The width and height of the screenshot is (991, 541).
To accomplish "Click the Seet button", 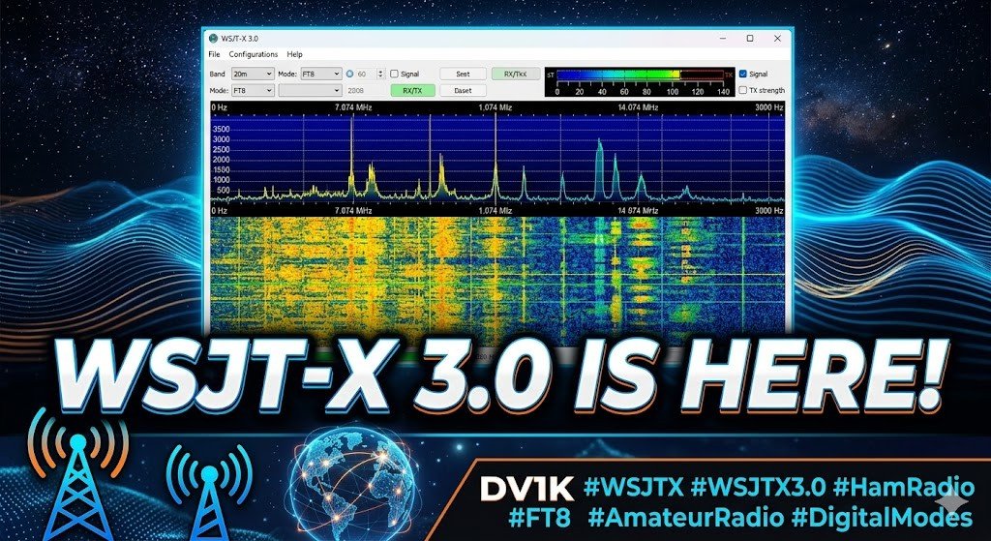I will (x=464, y=74).
